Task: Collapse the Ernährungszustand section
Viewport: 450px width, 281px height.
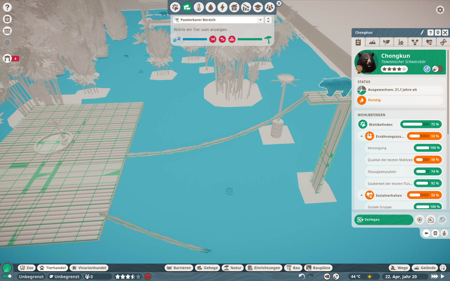Action: 362,136
